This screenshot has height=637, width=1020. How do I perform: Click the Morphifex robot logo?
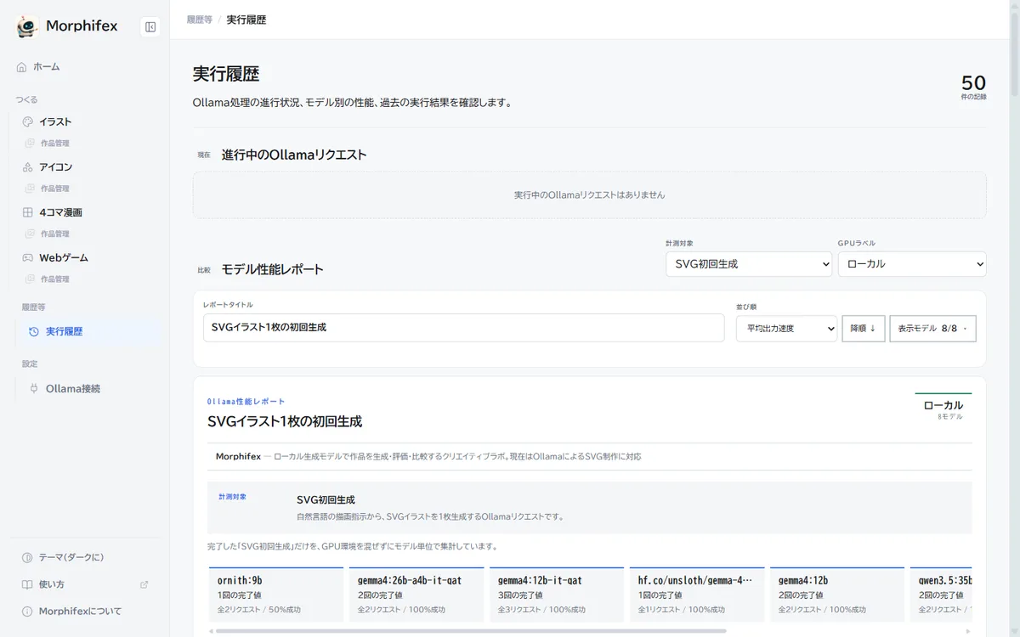pyautogui.click(x=27, y=27)
